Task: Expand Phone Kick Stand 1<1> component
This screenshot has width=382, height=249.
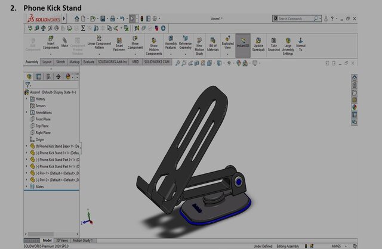Action: (x=26, y=152)
